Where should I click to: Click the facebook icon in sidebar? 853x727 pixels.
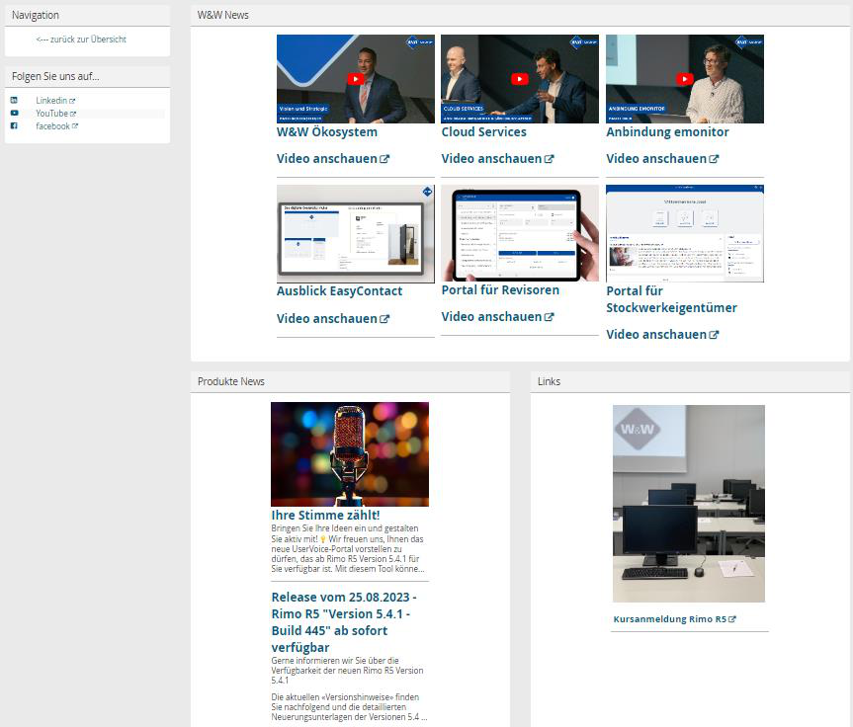coord(14,125)
